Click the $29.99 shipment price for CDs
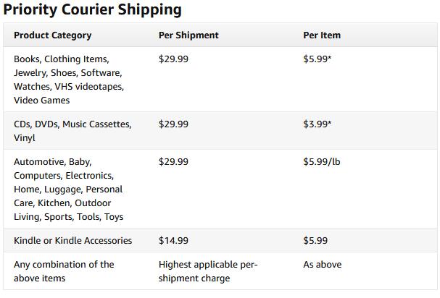This screenshot has width=440, height=298. (173, 124)
